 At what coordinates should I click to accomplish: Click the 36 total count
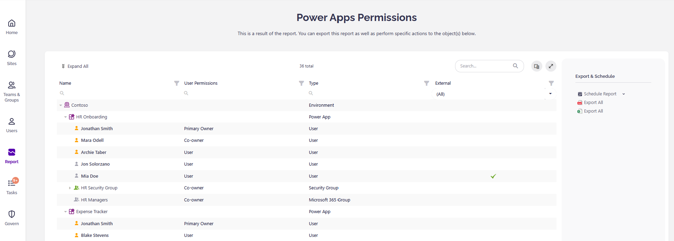point(306,66)
